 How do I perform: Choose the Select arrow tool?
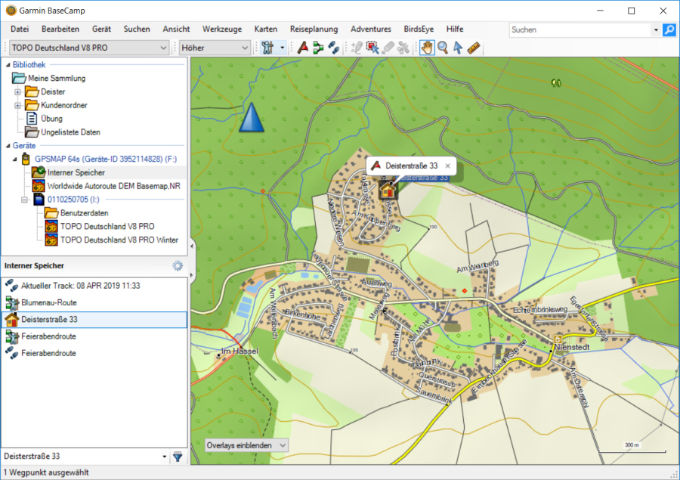pyautogui.click(x=458, y=48)
